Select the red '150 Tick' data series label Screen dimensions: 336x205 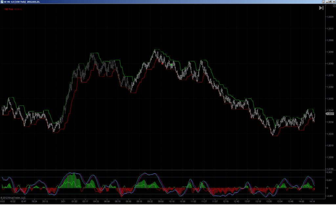coord(9,9)
